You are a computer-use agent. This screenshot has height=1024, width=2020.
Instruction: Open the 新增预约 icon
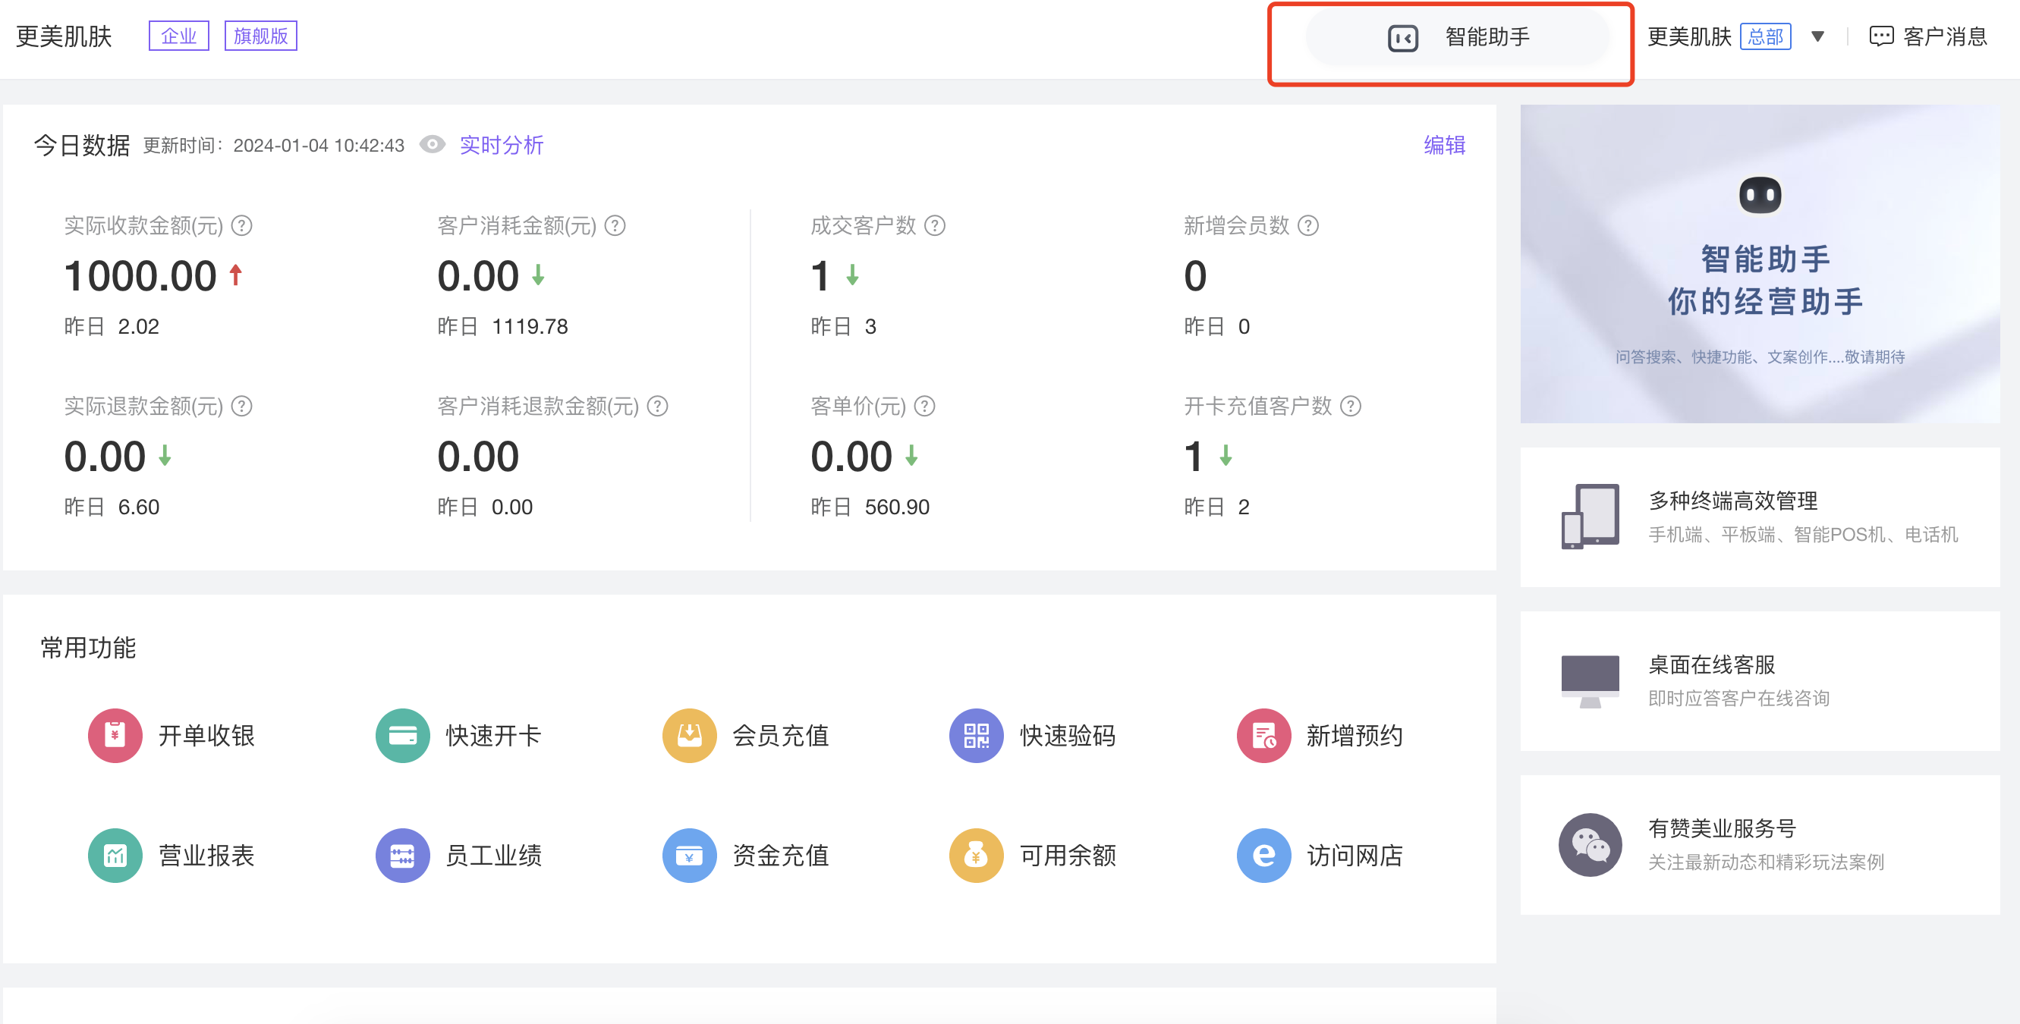pyautogui.click(x=1263, y=735)
